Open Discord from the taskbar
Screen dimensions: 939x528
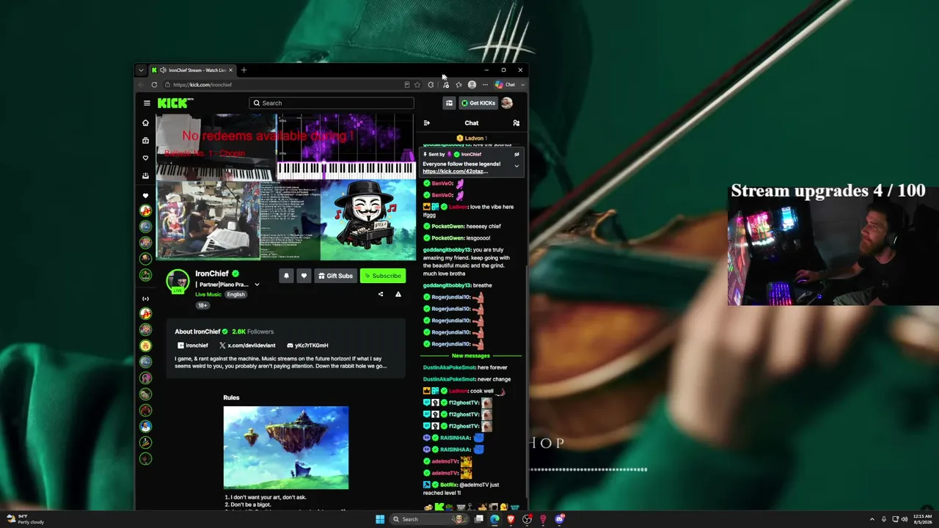(559, 519)
